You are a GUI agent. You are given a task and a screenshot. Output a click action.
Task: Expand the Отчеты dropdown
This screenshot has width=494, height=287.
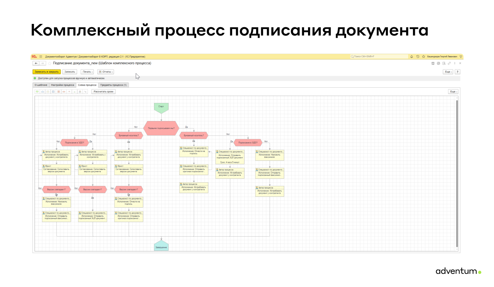(106, 71)
